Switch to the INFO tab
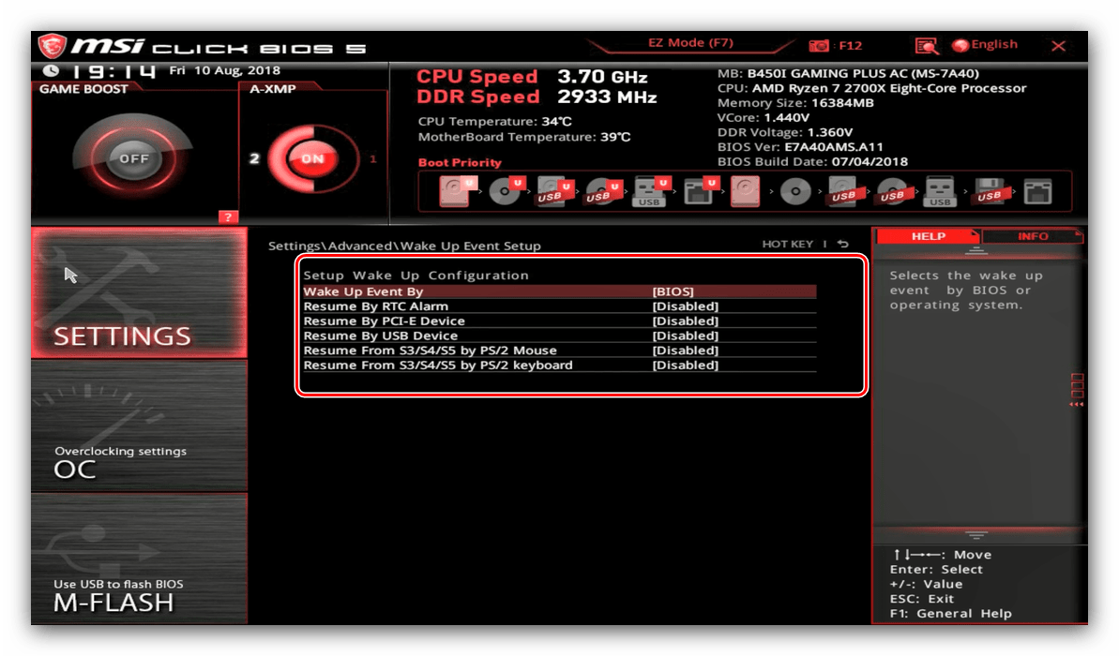The height and width of the screenshot is (656, 1119). click(x=1032, y=236)
